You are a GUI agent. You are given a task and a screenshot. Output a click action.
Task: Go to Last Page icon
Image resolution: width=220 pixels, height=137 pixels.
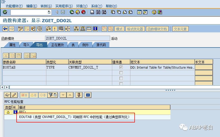click(x=130, y=12)
